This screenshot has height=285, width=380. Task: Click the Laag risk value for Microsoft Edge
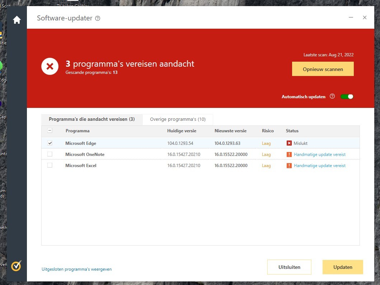coord(266,143)
